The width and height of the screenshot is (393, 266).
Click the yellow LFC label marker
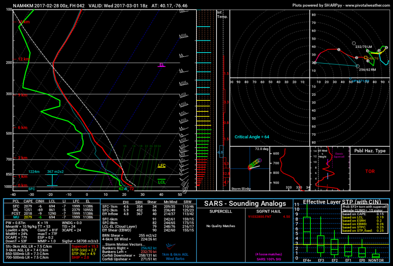(162, 166)
